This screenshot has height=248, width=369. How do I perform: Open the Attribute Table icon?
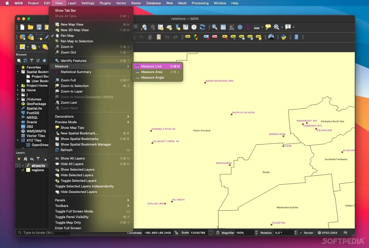tap(223, 27)
